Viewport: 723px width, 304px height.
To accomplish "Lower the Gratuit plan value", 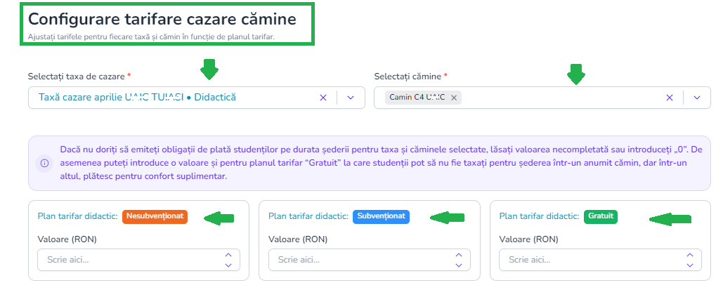I will click(689, 265).
